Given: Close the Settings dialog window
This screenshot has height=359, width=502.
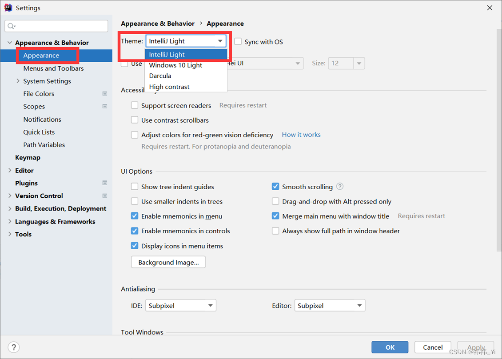Looking at the screenshot, I should [x=490, y=8].
